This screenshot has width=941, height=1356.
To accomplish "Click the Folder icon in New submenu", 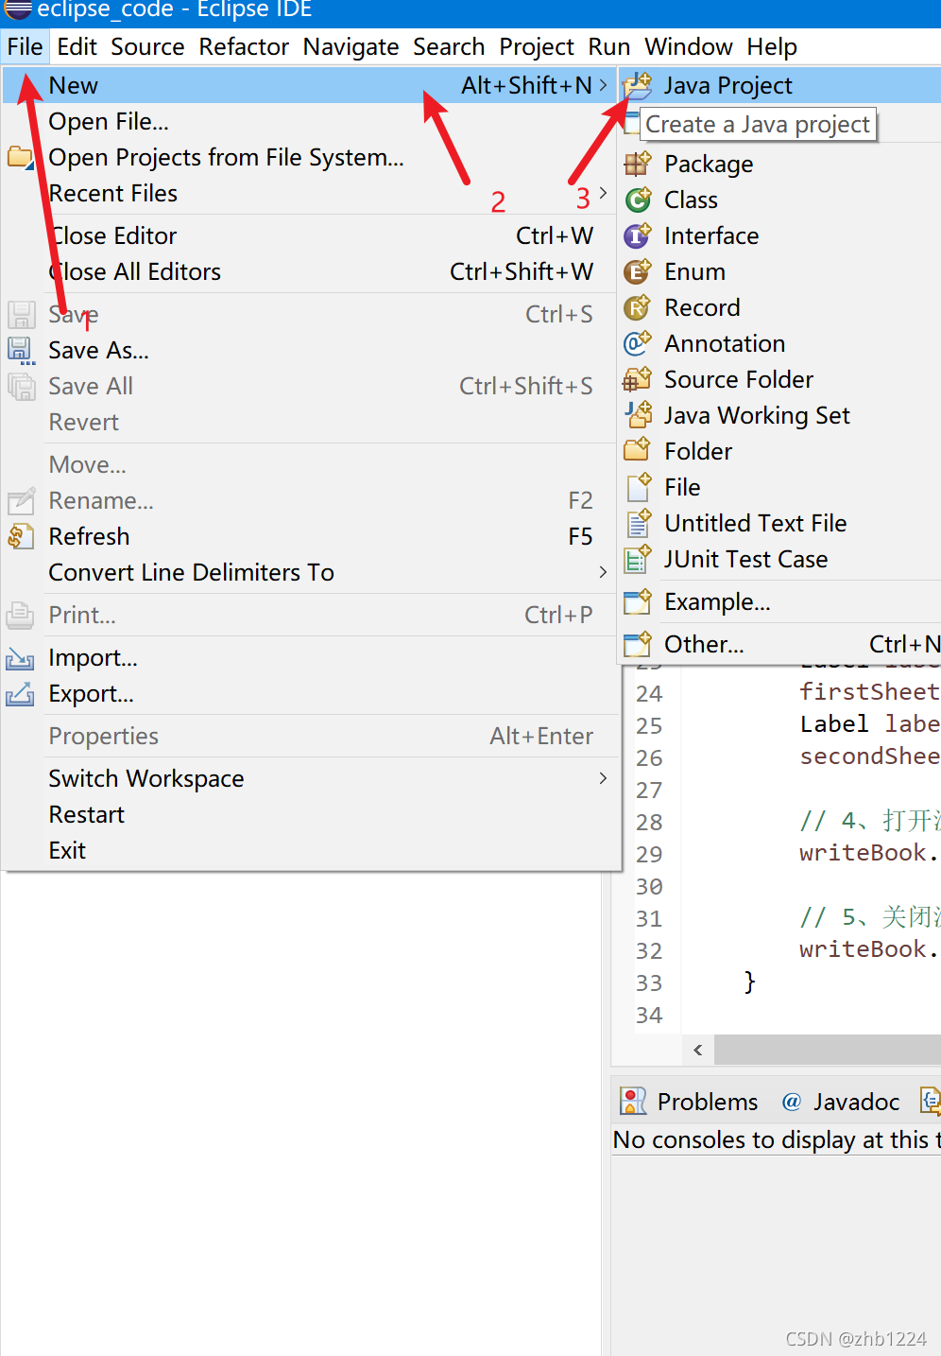I will (x=638, y=451).
